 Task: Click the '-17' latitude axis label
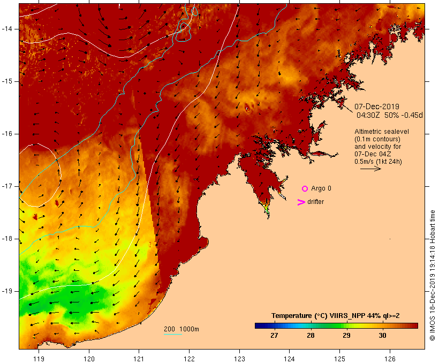(6, 186)
